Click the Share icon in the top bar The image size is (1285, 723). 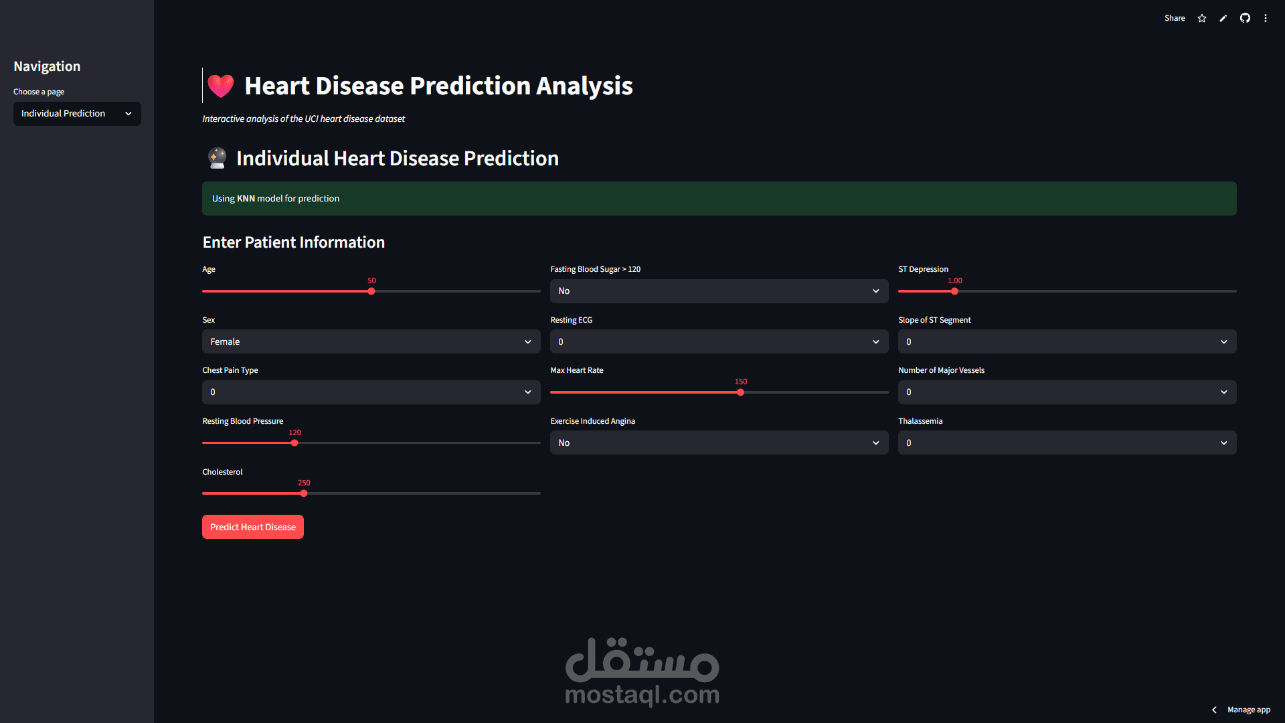point(1175,18)
